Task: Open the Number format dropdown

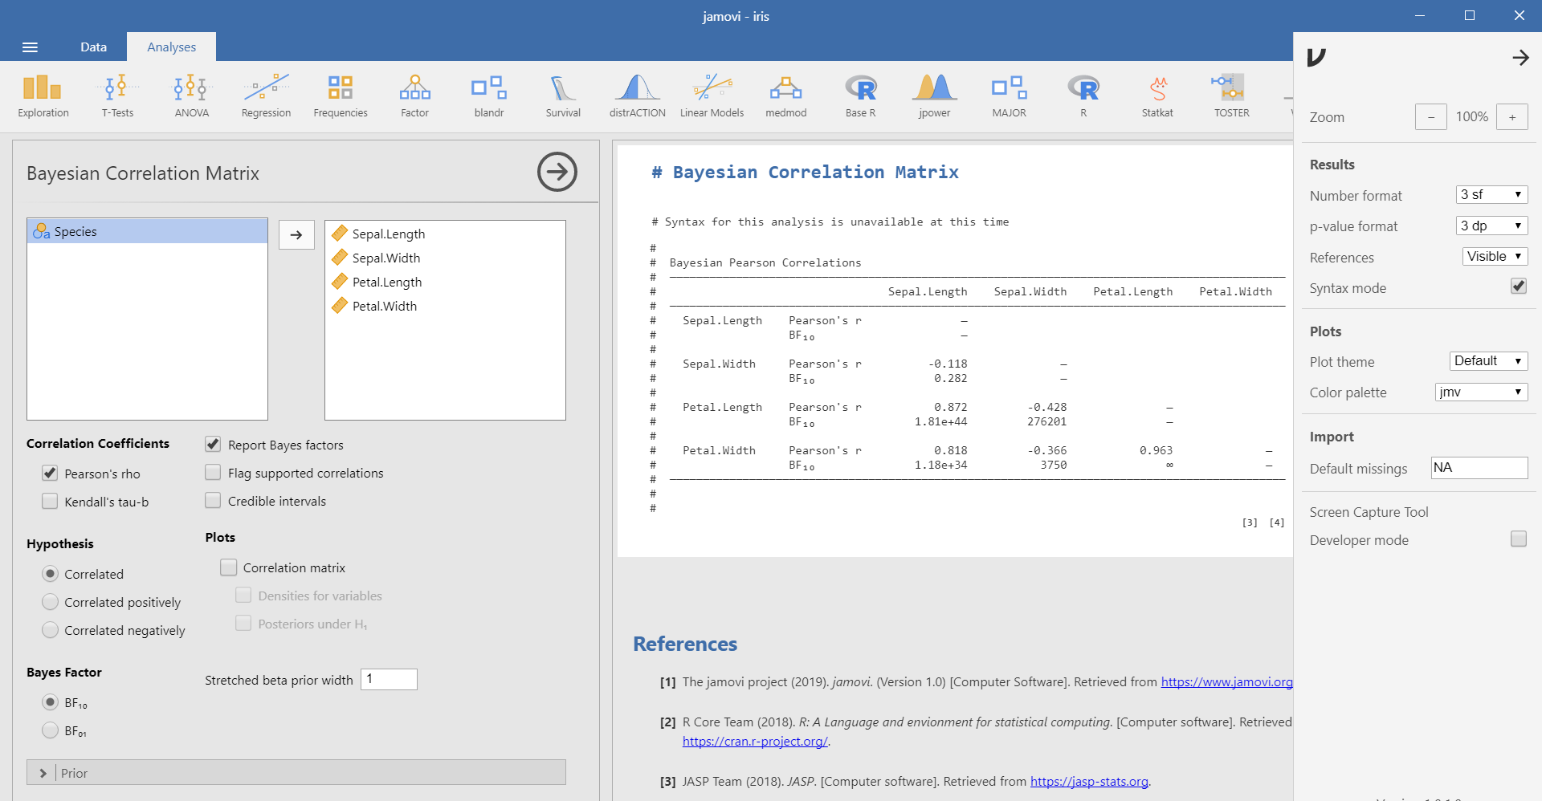Action: pos(1491,195)
